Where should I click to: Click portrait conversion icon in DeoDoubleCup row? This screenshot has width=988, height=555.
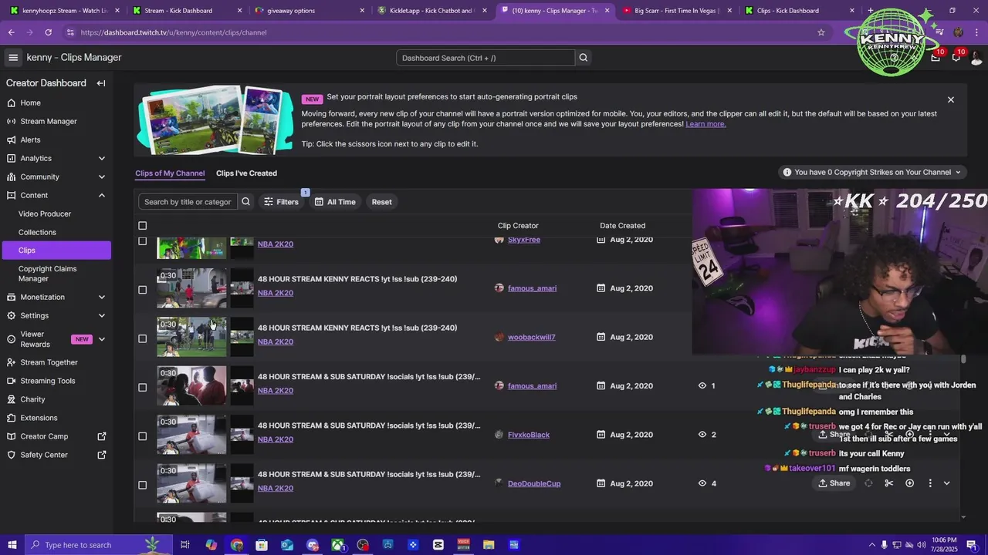click(x=868, y=483)
